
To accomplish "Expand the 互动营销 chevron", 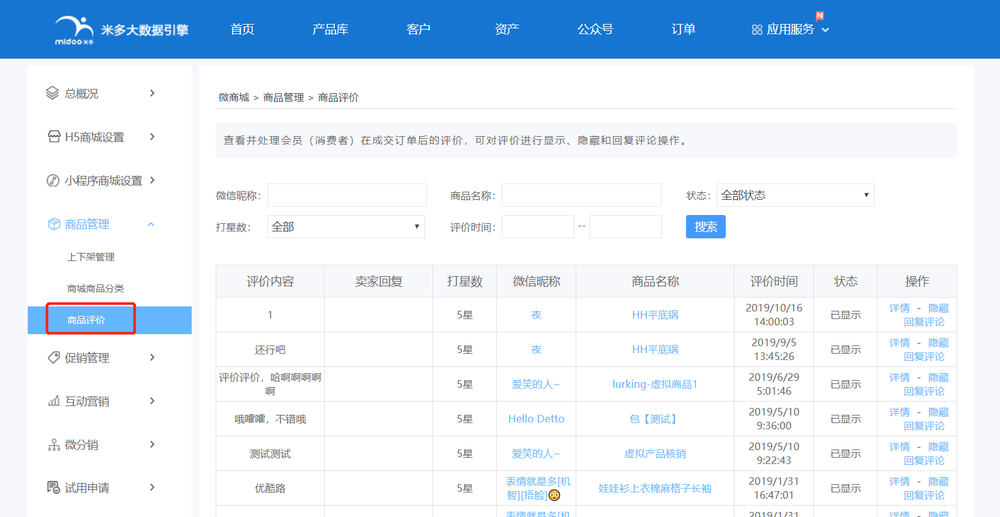I will click(x=152, y=401).
